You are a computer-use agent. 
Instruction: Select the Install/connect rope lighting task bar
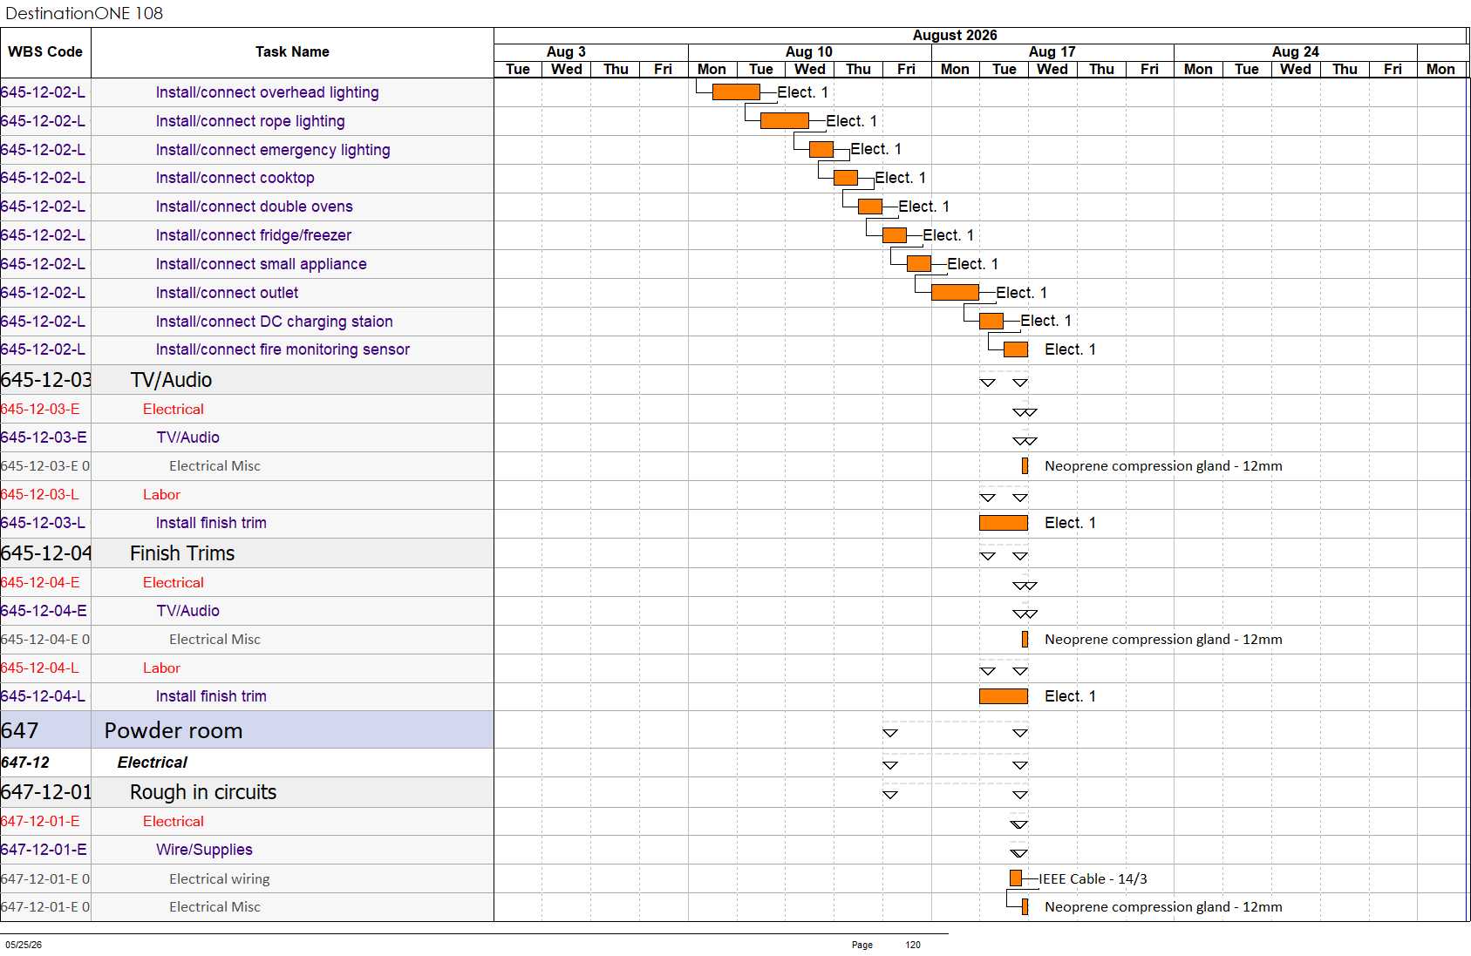tap(785, 121)
